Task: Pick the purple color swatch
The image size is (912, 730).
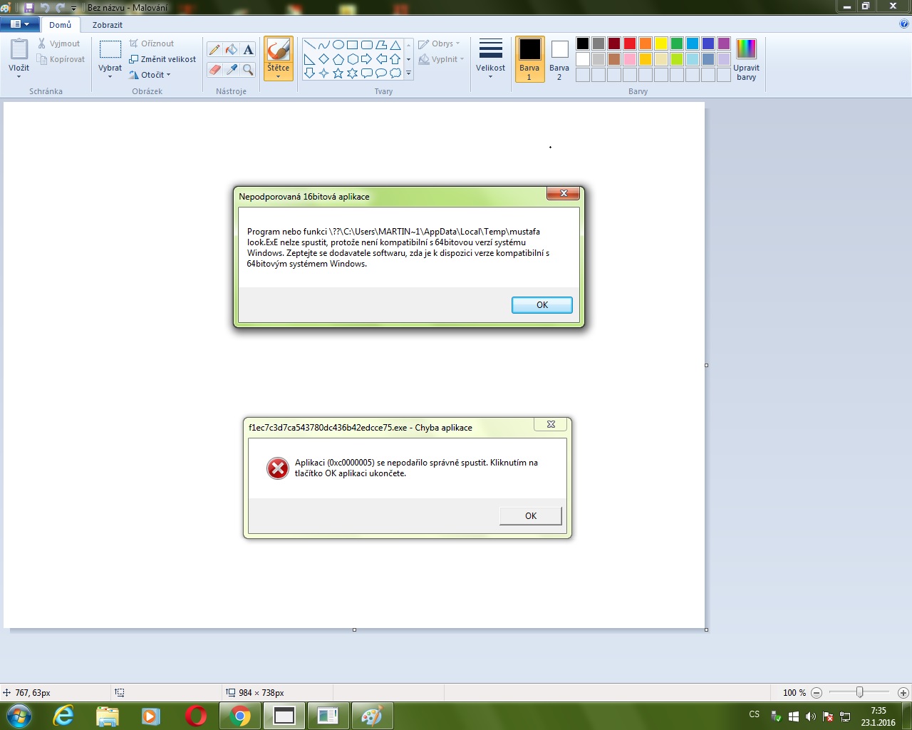Action: tap(724, 43)
